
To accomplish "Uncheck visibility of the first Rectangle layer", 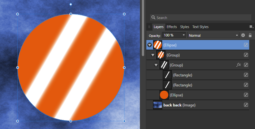I will tap(246, 75).
